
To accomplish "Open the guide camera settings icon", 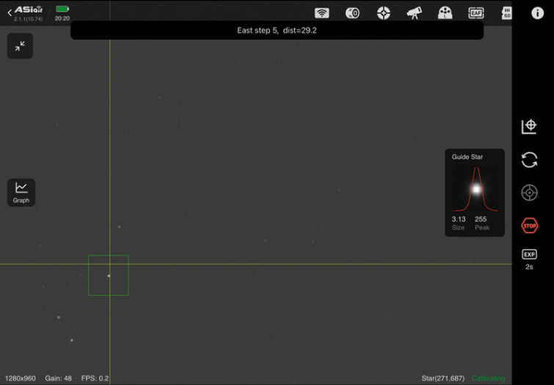I will click(x=352, y=13).
